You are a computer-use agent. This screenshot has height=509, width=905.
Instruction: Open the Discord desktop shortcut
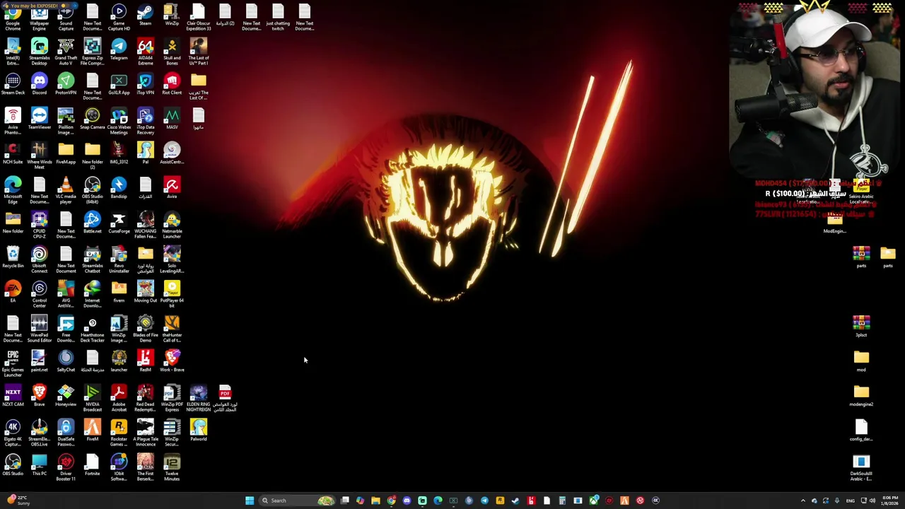click(x=39, y=84)
